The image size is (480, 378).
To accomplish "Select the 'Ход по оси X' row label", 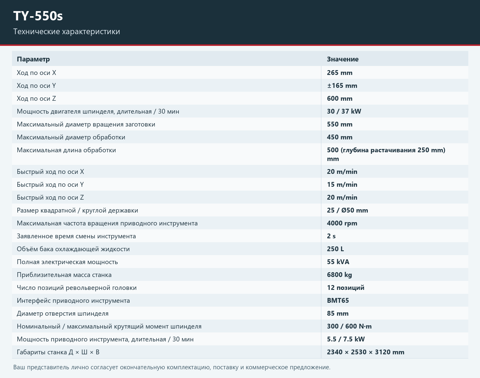I will coord(36,73).
